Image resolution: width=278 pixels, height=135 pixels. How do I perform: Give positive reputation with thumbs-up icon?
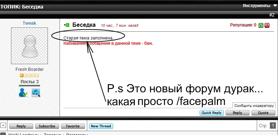pyautogui.click(x=261, y=25)
